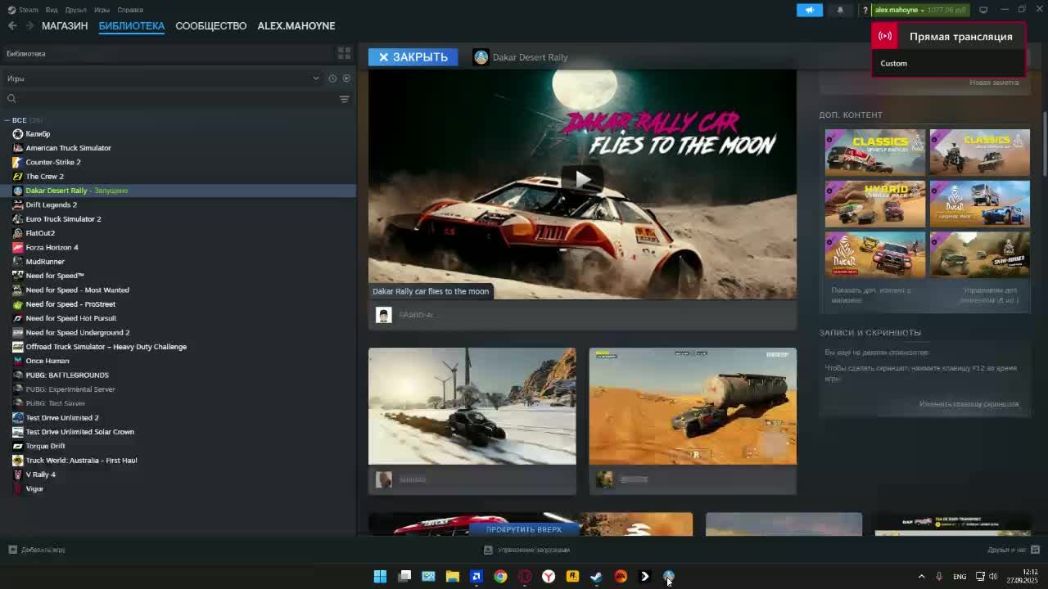Sort library by recent activity clock icon
The width and height of the screenshot is (1048, 589).
point(332,79)
